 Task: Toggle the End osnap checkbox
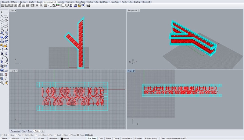coord(2,135)
